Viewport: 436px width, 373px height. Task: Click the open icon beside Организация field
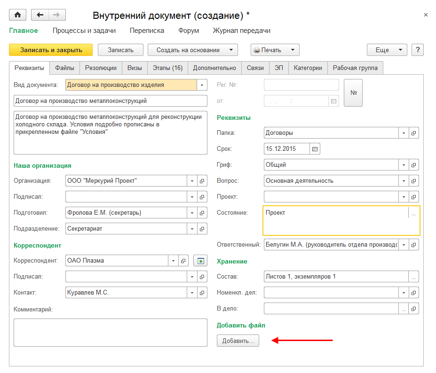click(202, 181)
